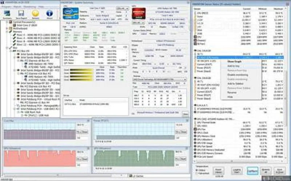Click the Core Max graph maximum value field

tap(83, 125)
